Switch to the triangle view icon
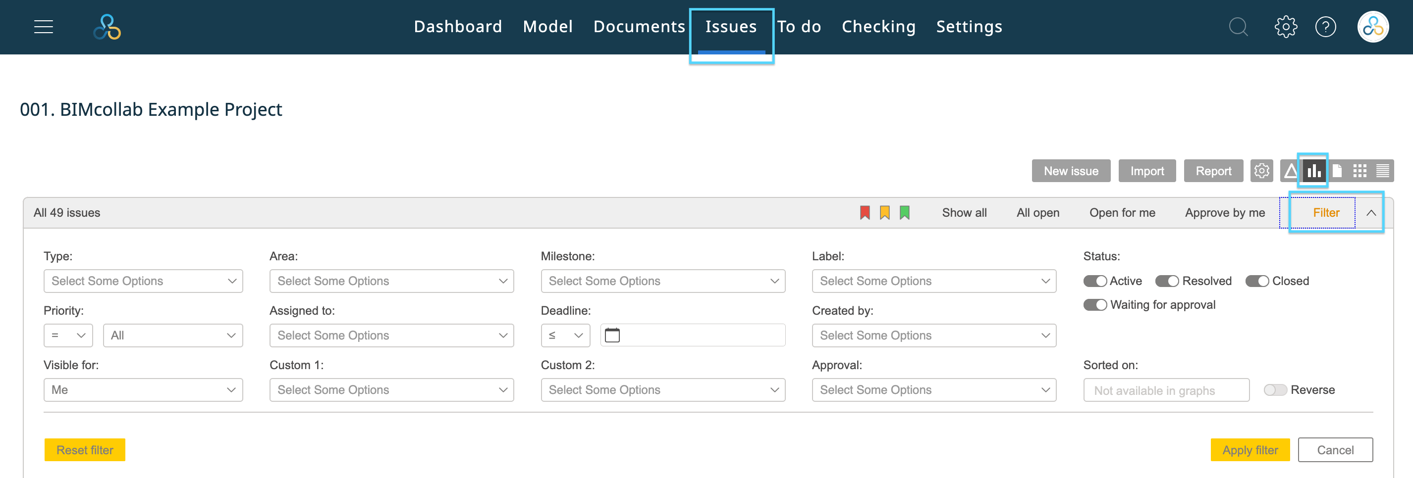 click(1291, 171)
